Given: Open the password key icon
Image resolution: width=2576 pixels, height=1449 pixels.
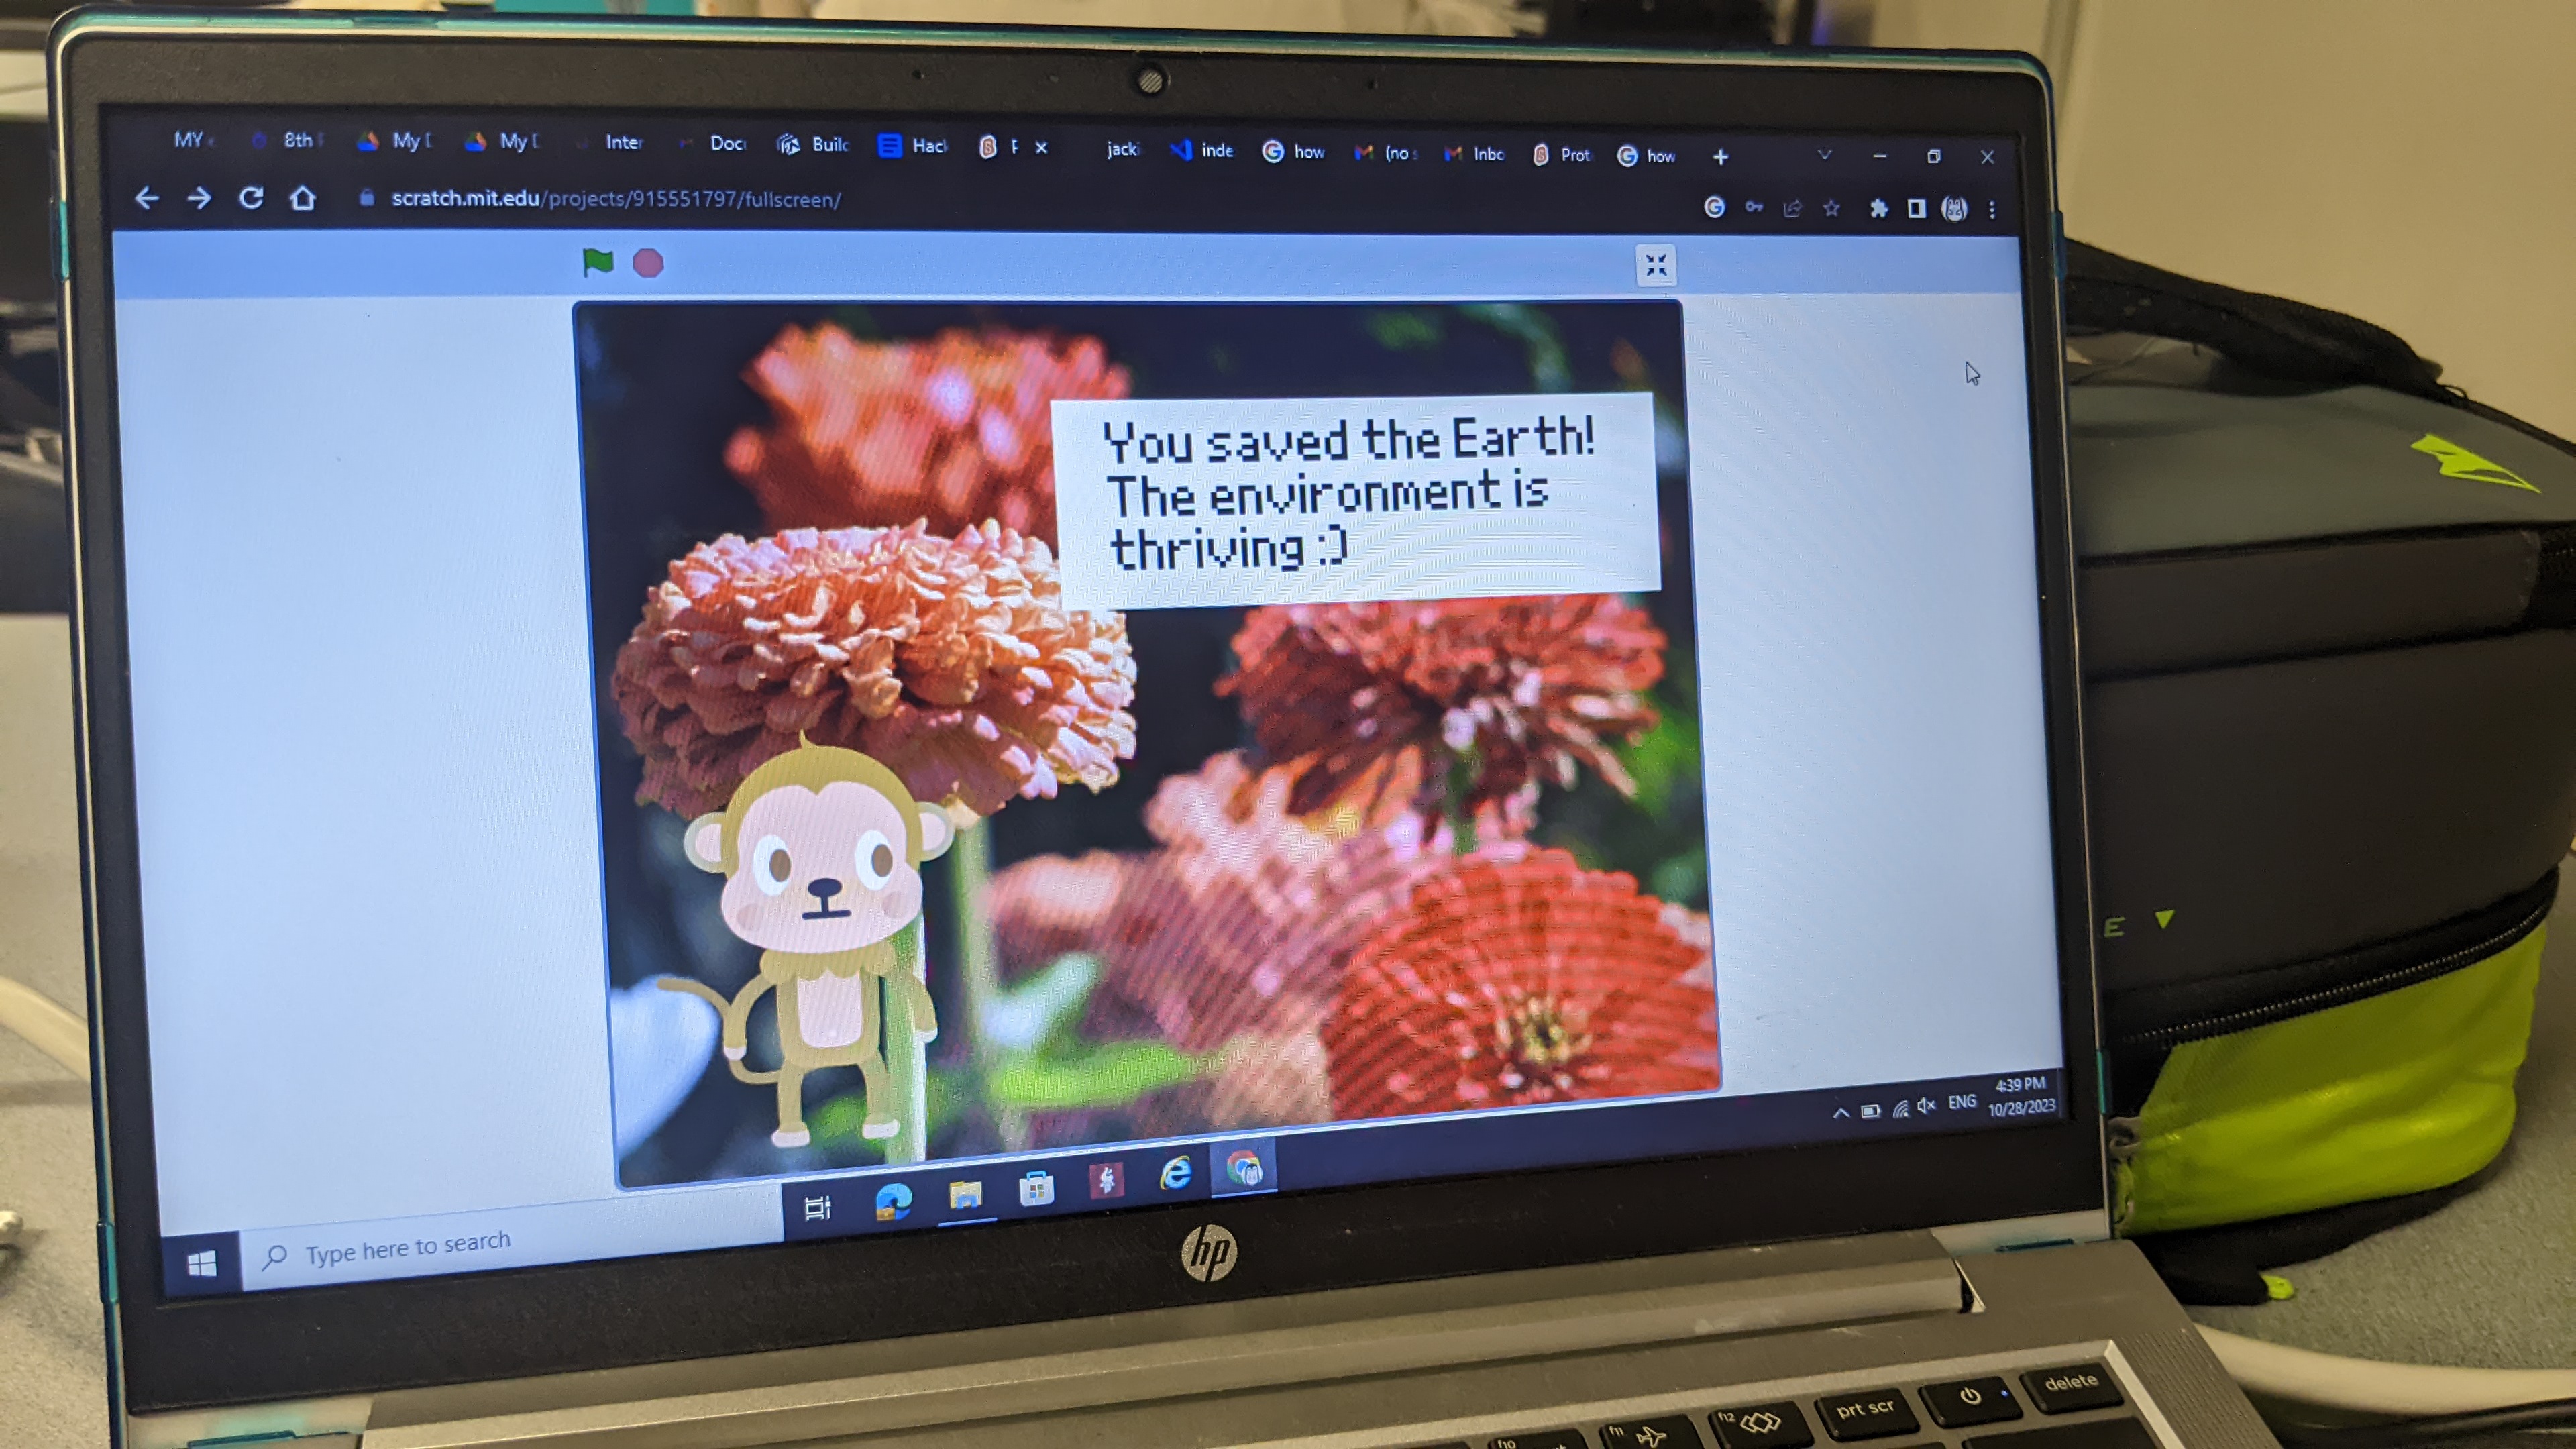Looking at the screenshot, I should click(x=1754, y=207).
